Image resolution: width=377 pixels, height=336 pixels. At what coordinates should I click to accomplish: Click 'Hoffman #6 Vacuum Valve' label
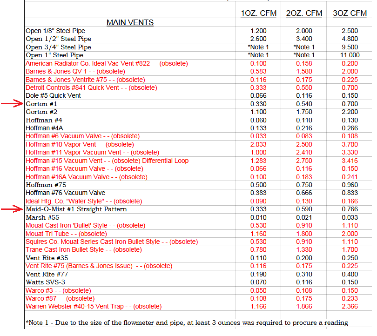click(x=83, y=136)
